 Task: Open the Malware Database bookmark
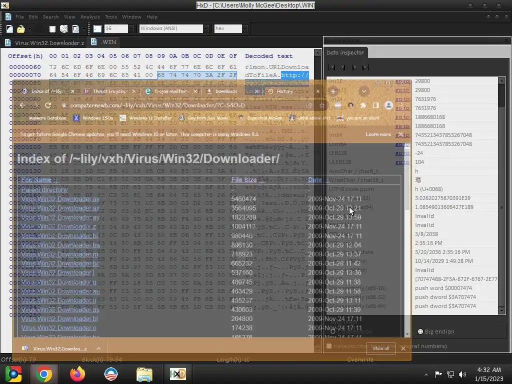click(47, 118)
